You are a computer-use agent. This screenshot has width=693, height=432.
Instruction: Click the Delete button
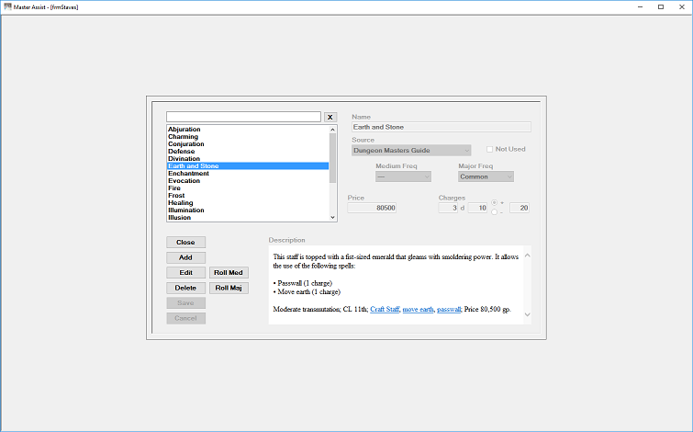pos(185,288)
